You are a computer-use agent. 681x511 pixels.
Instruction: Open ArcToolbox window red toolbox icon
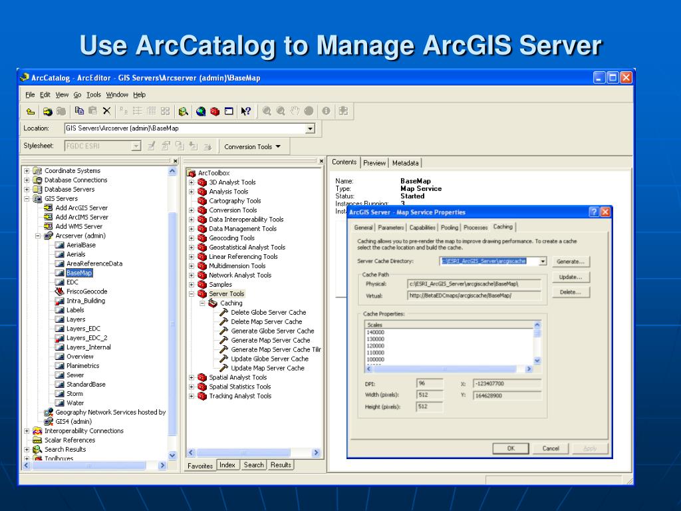click(215, 112)
